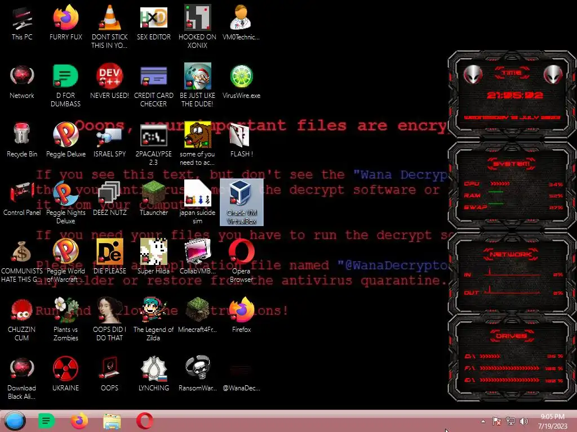Viewport: 577px width, 432px height.
Task: Select the CHUZZIN CUM red fuzzball icon
Action: [22, 319]
